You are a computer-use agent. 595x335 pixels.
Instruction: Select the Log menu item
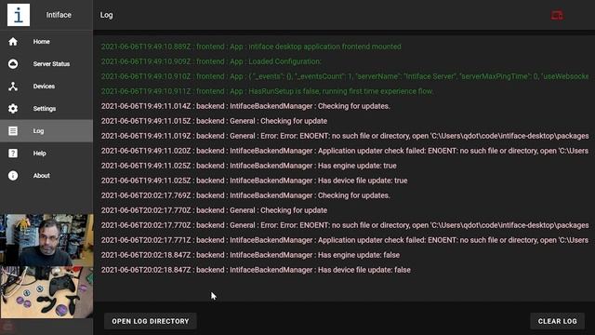pos(46,131)
